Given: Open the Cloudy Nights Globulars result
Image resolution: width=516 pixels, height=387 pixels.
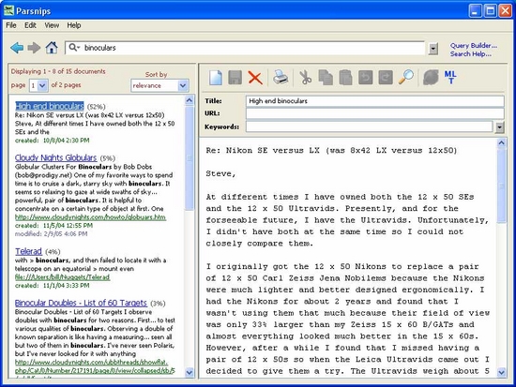Looking at the screenshot, I should tap(55, 157).
